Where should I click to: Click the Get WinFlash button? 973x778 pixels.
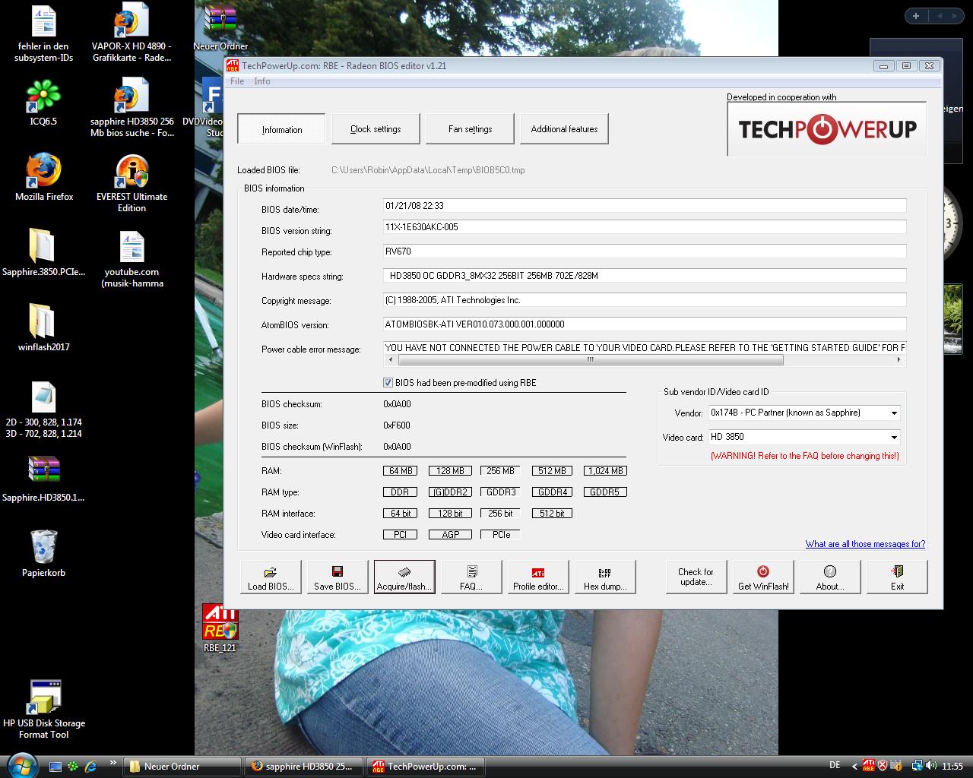tap(763, 577)
